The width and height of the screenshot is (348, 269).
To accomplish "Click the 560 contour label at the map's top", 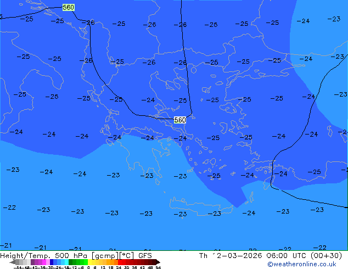I will click(68, 8).
